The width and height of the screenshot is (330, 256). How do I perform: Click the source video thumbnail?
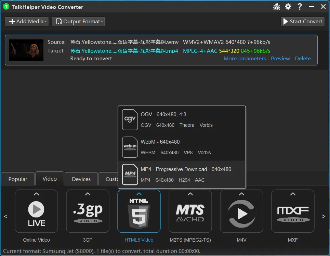click(x=26, y=50)
